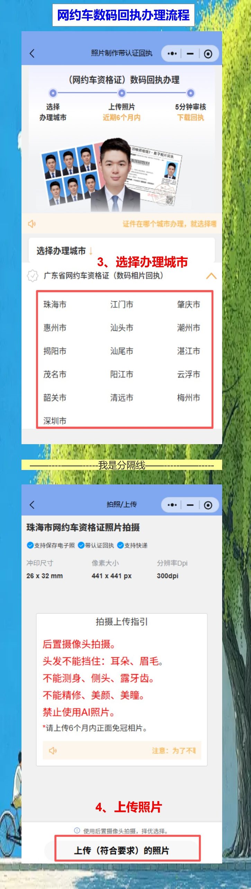Click 禁止使用AI照片 guideline line
The image size is (251, 889).
tap(79, 712)
